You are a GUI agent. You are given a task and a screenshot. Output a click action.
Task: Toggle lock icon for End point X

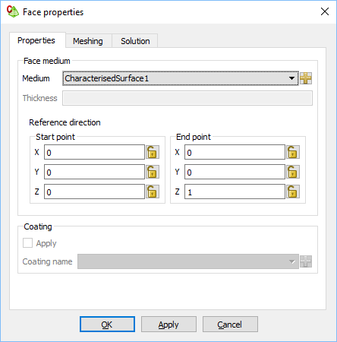[x=293, y=152]
